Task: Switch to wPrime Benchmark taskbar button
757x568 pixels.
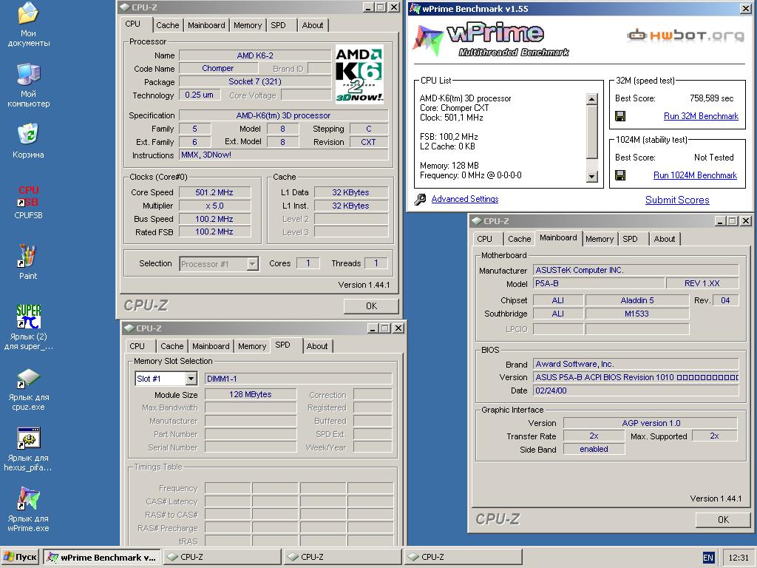Action: (102, 557)
